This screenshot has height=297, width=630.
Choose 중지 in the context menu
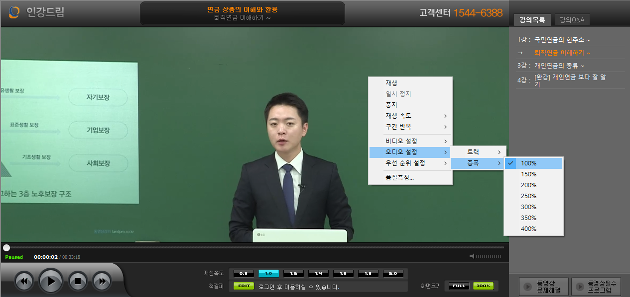click(x=410, y=105)
